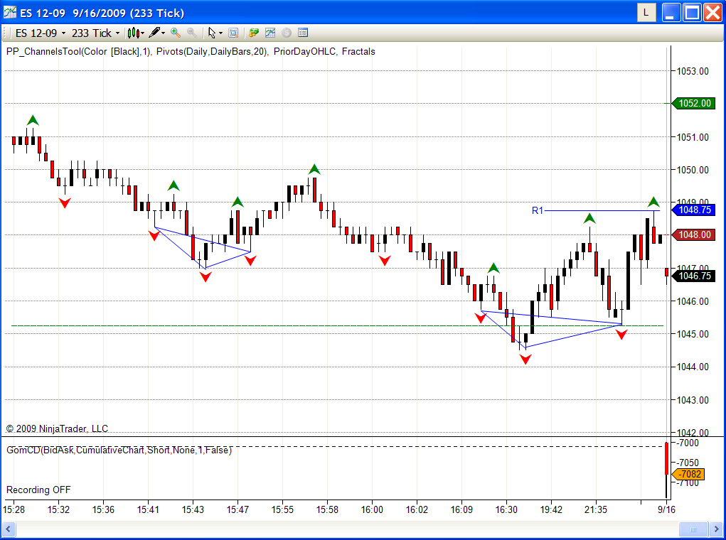Click the R1 pivot level label
This screenshot has width=726, height=540.
tap(537, 210)
